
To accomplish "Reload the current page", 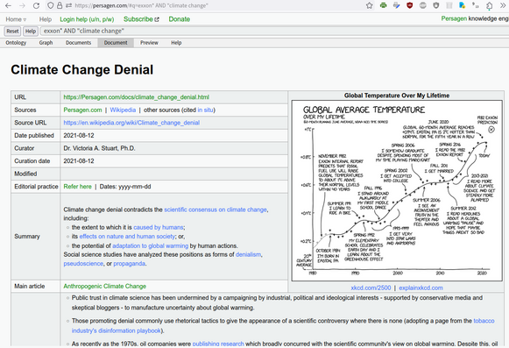I will [36, 5].
